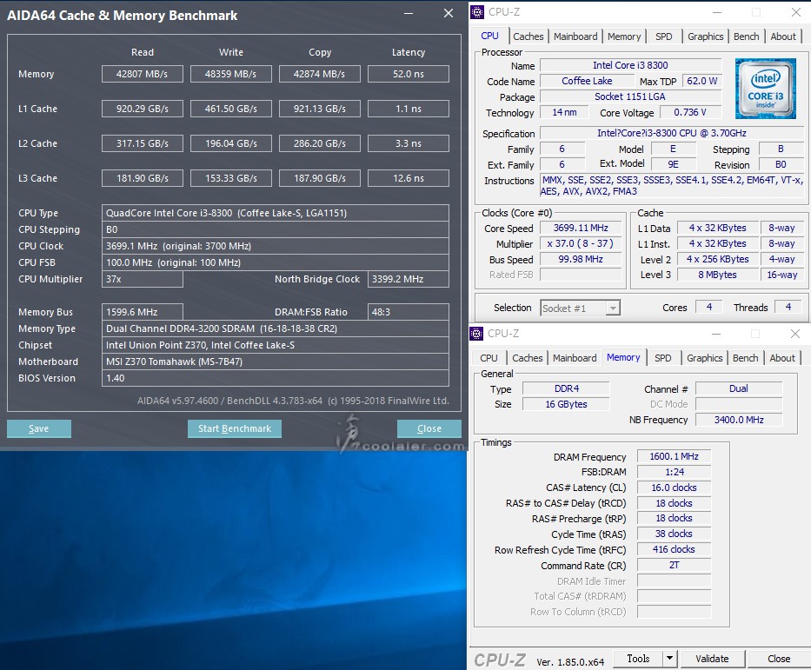Click the Code Name value Coffee Lake
This screenshot has width=811, height=670.
tap(587, 81)
